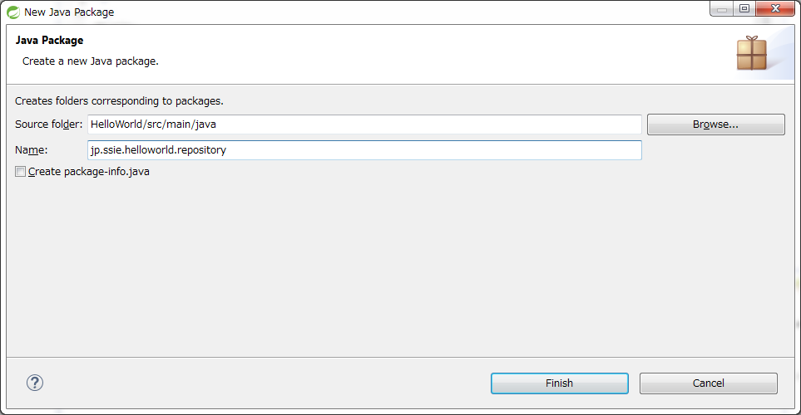Click the 'Name:' field label
This screenshot has height=415, width=801.
click(32, 150)
